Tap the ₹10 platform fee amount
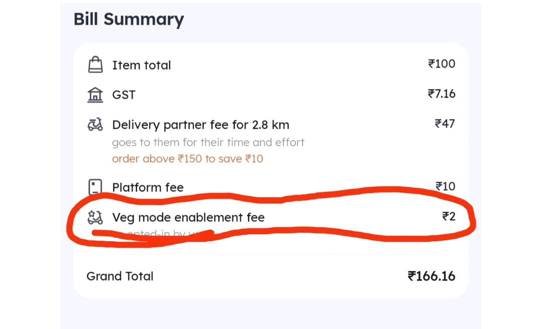The image size is (542, 329). coord(445,187)
